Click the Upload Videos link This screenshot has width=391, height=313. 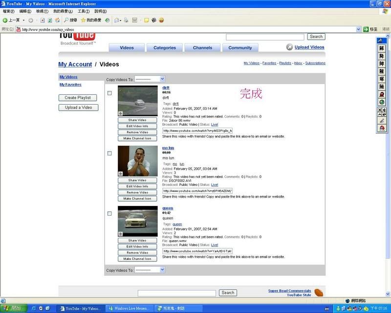(309, 47)
